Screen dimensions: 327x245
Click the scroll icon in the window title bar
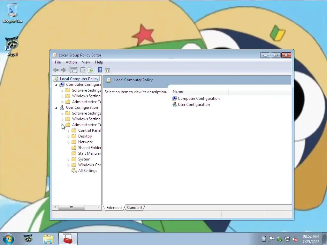(x=55, y=55)
